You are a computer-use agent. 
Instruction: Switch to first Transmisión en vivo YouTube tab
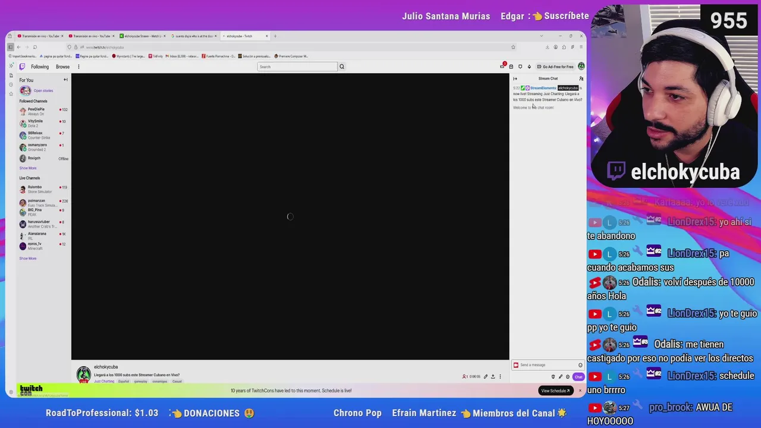pyautogui.click(x=41, y=36)
